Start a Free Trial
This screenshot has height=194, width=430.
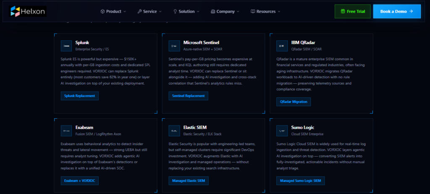pos(353,11)
